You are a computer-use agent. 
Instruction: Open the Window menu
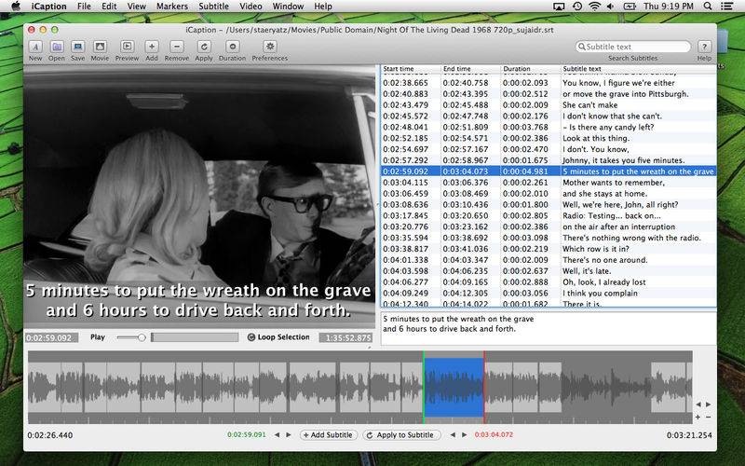coord(288,7)
